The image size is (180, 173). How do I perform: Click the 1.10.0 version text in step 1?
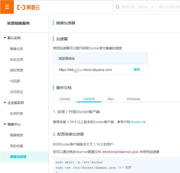[x=72, y=122]
